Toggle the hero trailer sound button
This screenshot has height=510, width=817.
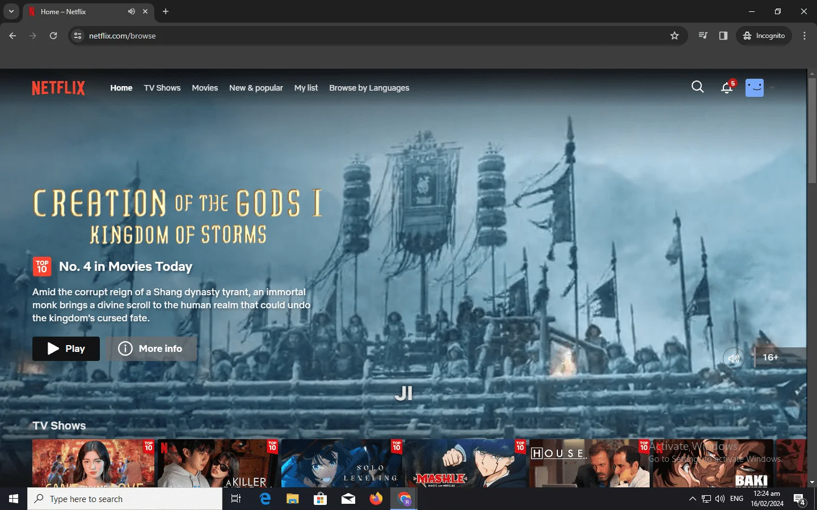734,358
